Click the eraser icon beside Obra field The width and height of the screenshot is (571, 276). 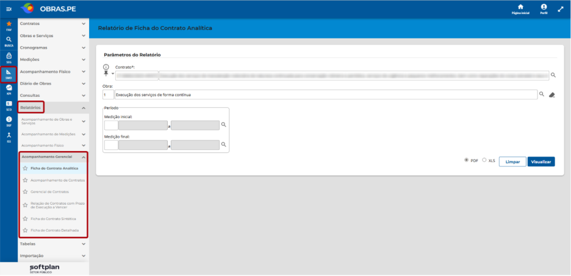click(x=551, y=95)
